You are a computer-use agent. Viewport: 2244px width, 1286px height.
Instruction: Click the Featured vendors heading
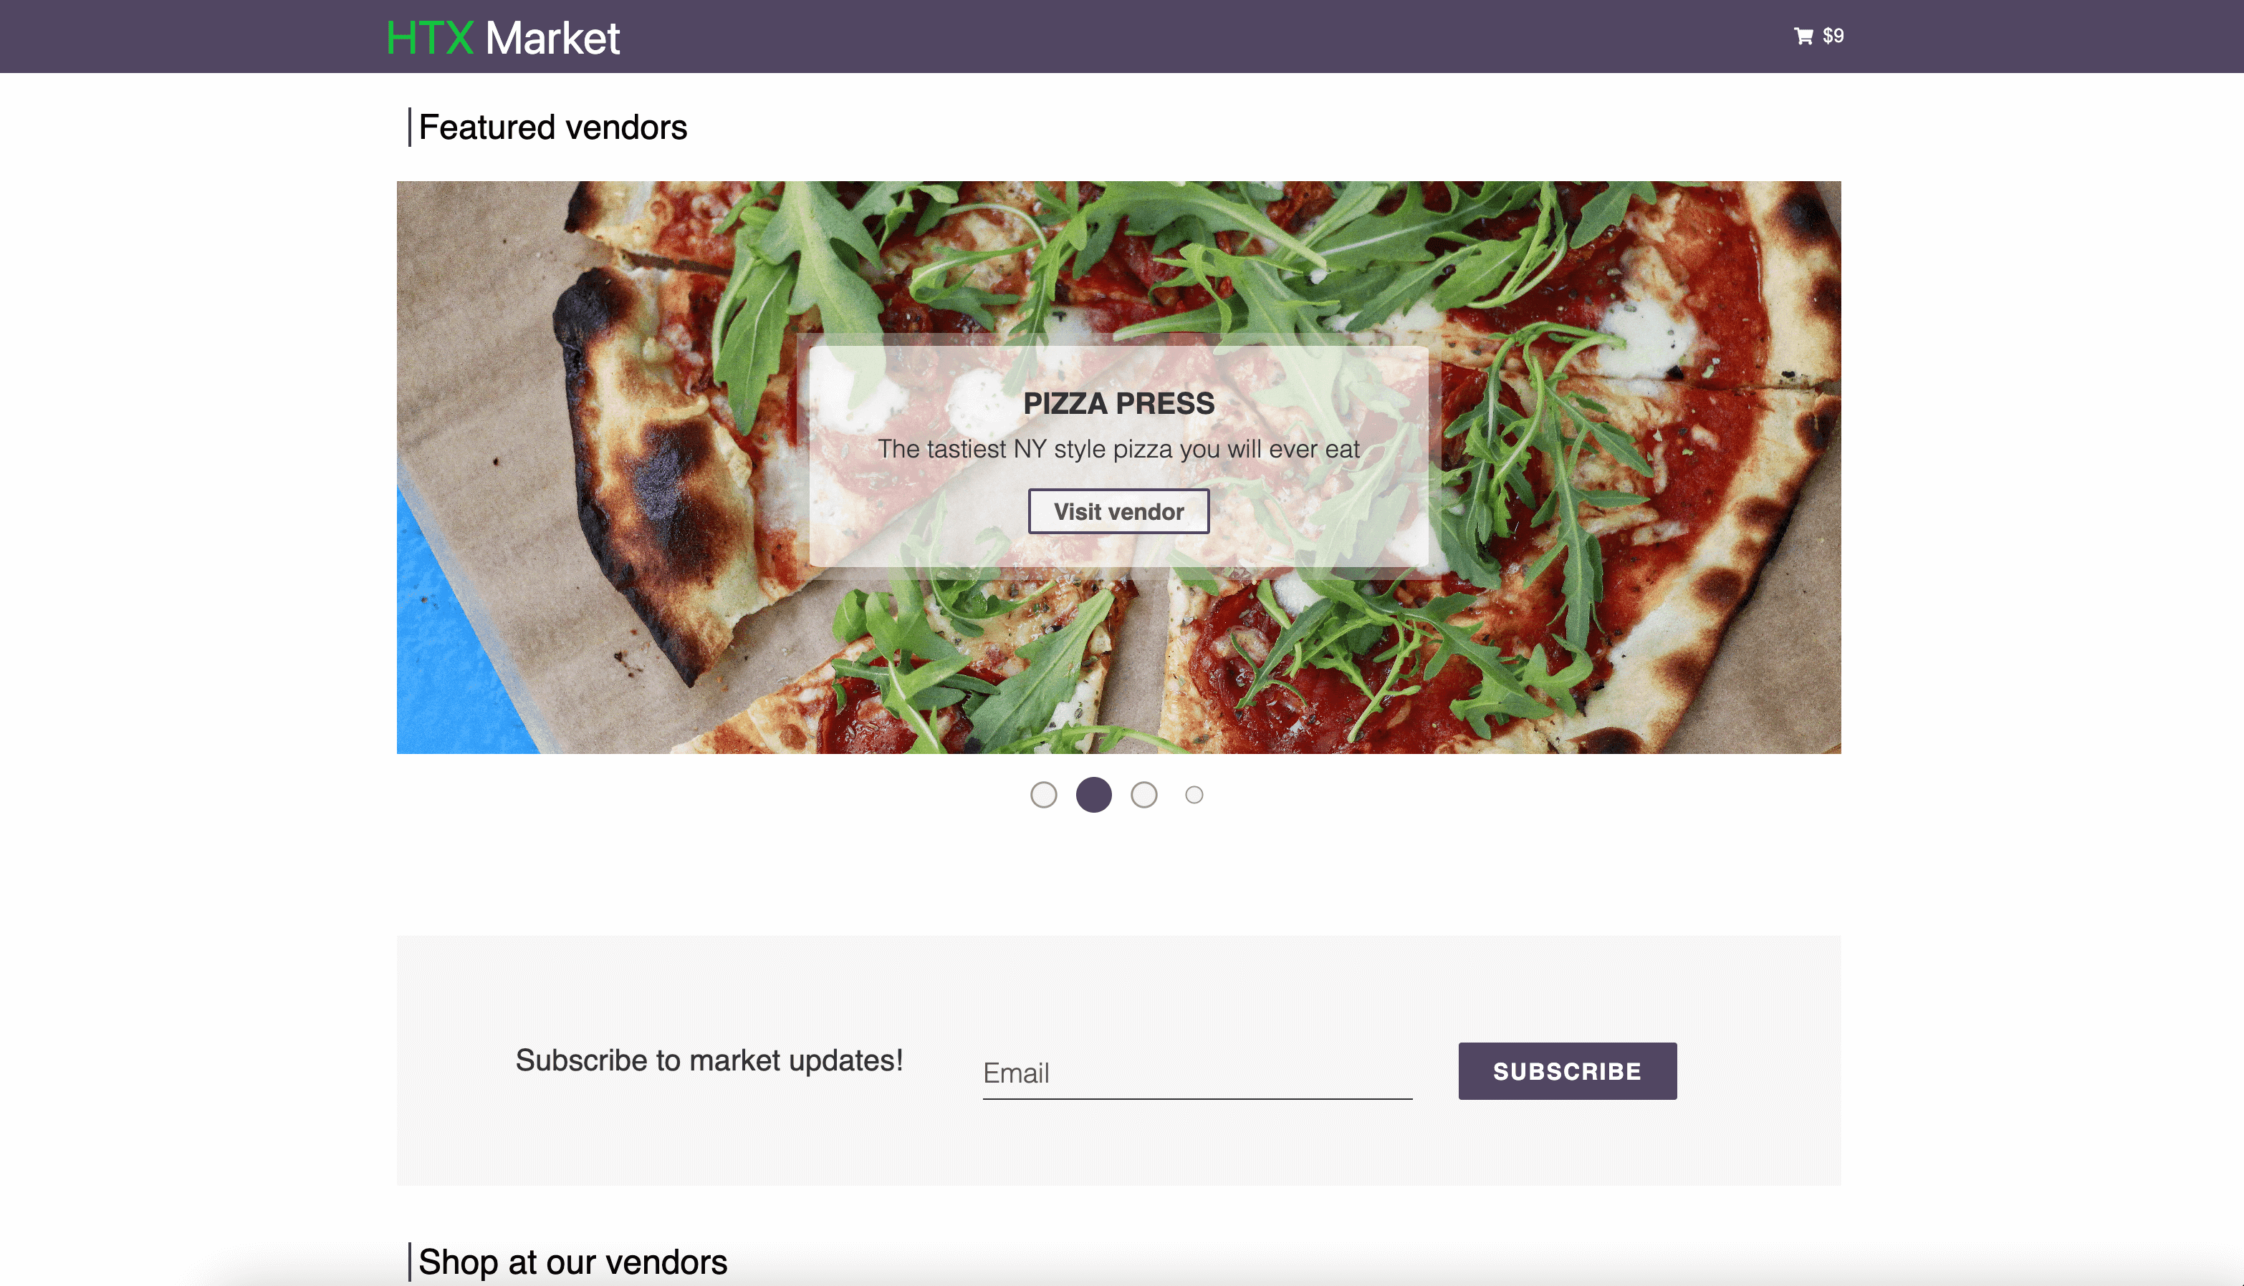[x=552, y=128]
